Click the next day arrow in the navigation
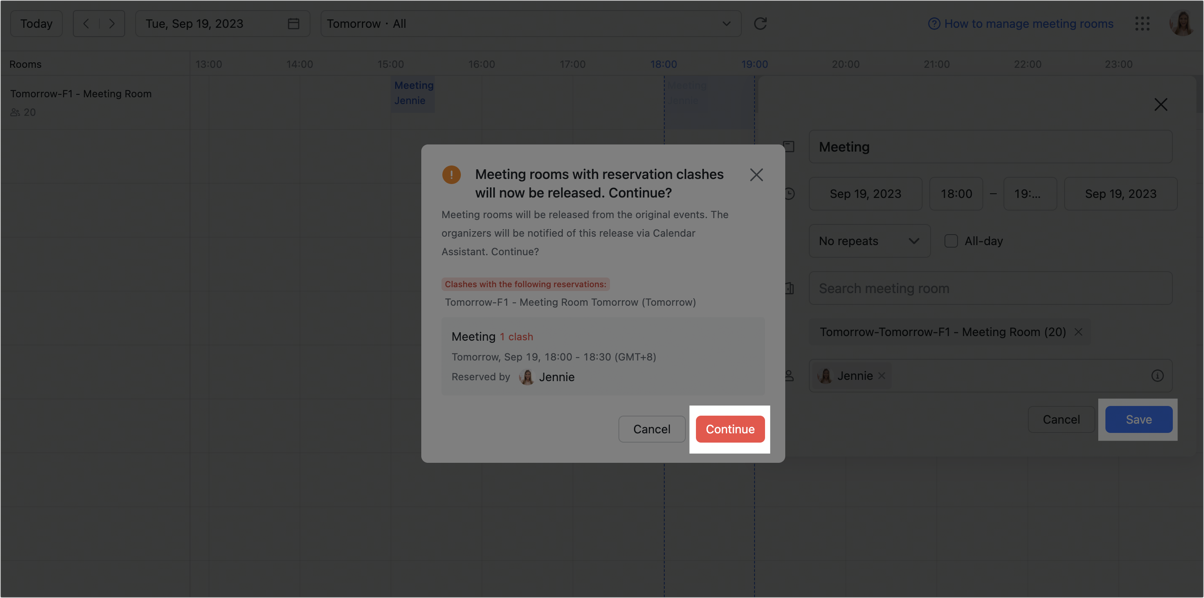This screenshot has height=598, width=1204. 112,23
